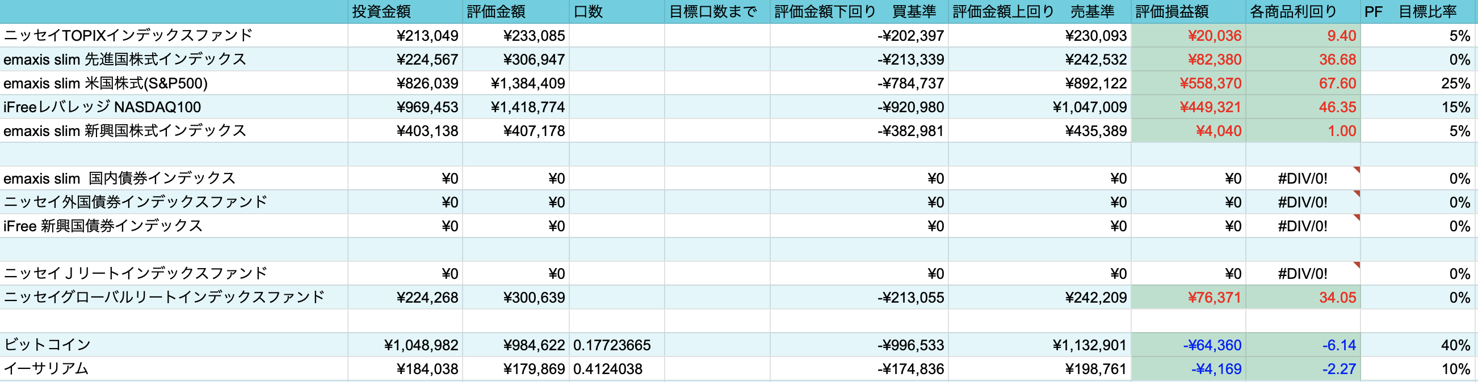Select the 投資金額 column header
Screen dimensions: 1478x382
coord(405,11)
